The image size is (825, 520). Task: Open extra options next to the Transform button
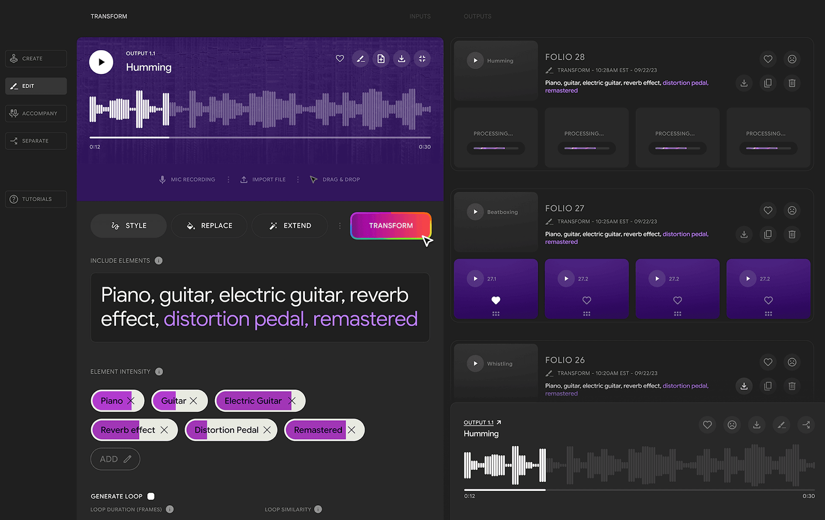point(340,226)
